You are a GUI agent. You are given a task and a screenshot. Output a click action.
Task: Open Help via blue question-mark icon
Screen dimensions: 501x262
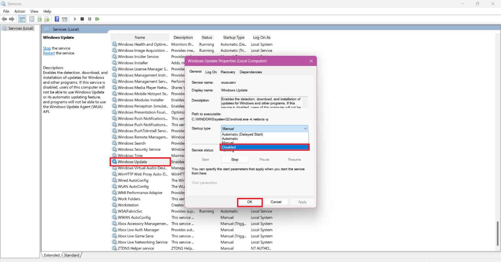(57, 19)
